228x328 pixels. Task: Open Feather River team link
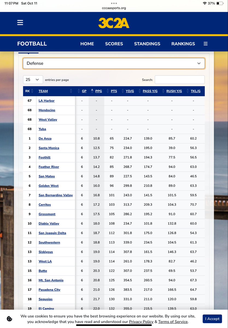pyautogui.click(x=49, y=167)
